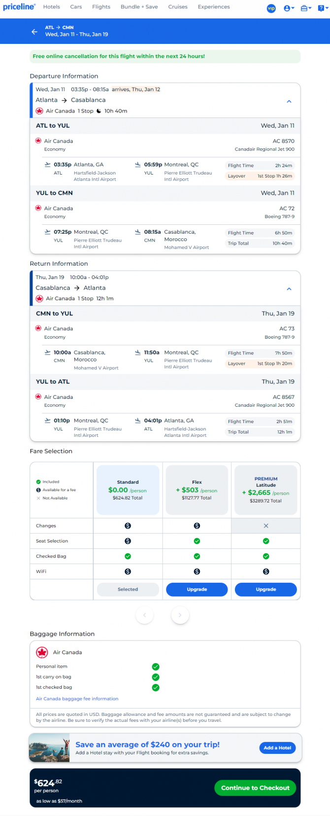This screenshot has height=816, width=330.
Task: Click the 1st carry on bag checkmark
Action: pyautogui.click(x=156, y=677)
